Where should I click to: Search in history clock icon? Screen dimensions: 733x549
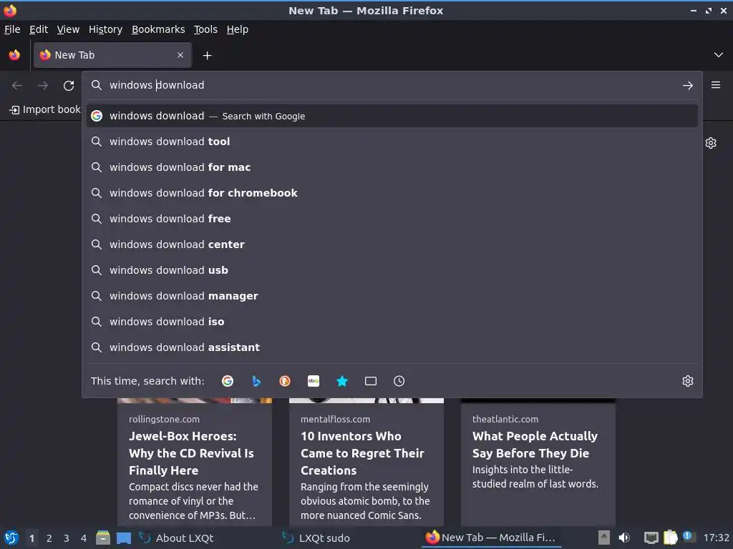coord(399,381)
